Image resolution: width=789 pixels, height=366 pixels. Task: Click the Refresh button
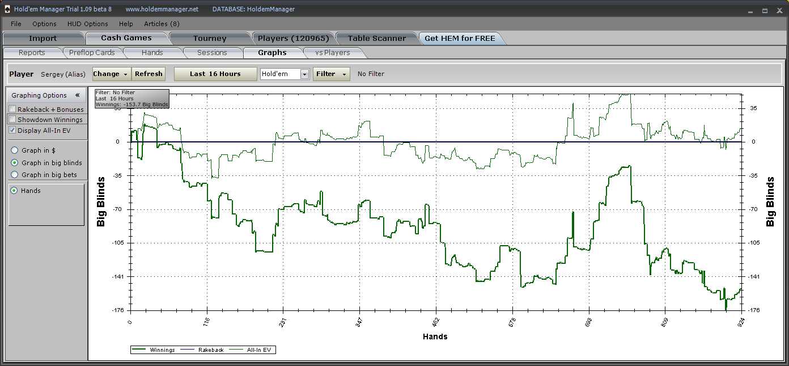(149, 74)
